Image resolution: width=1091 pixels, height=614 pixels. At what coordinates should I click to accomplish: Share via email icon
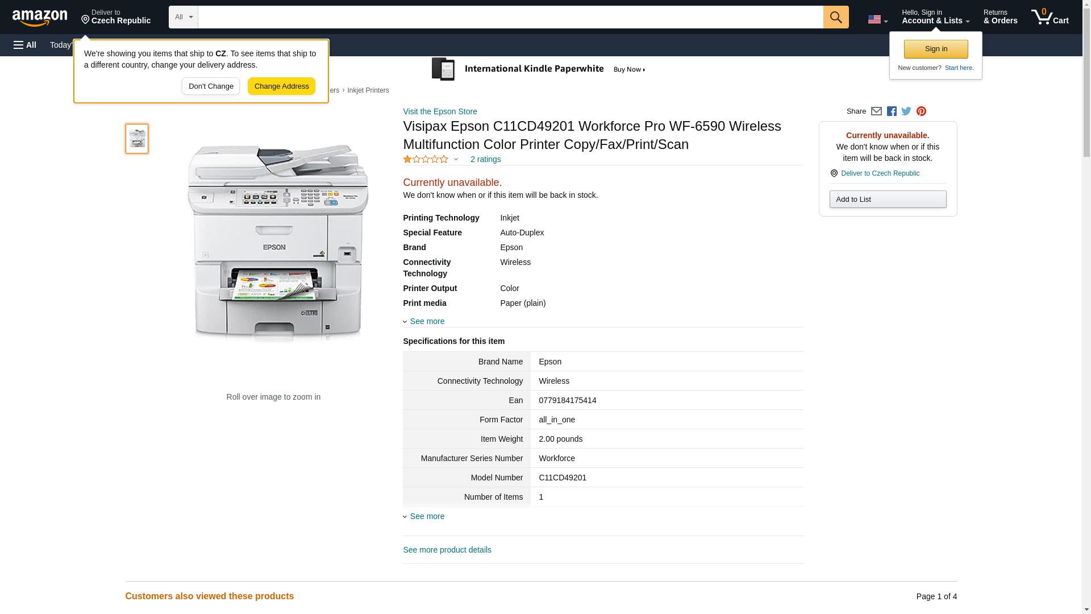point(876,111)
